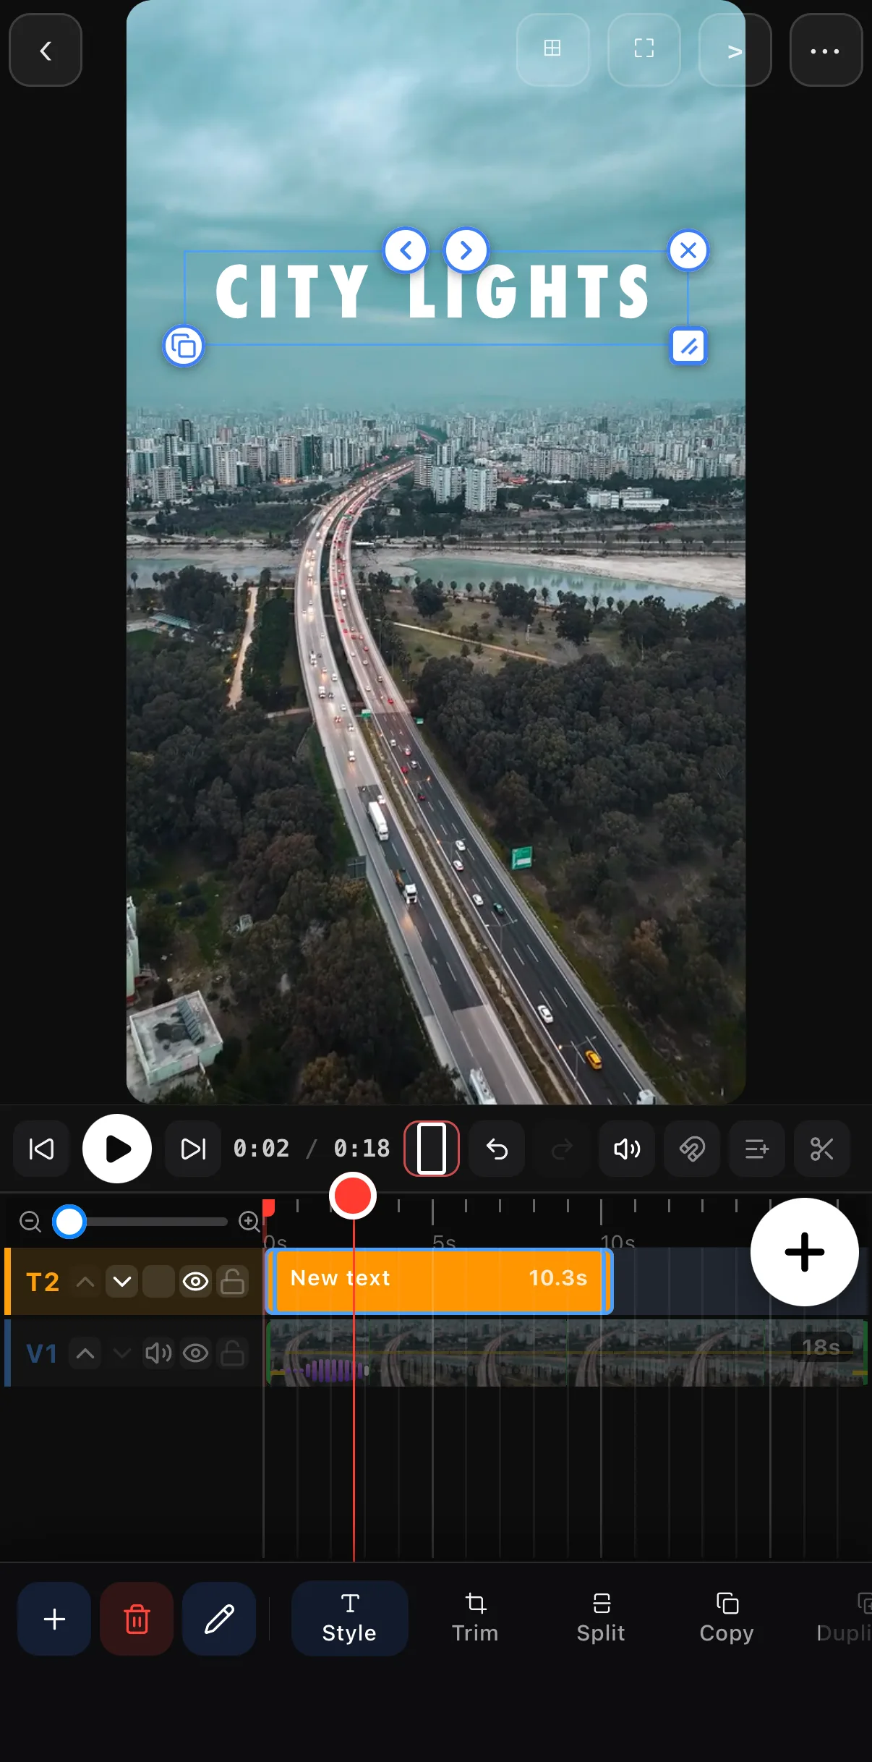Click the T2 track label
The height and width of the screenshot is (1762, 872).
tap(43, 1282)
